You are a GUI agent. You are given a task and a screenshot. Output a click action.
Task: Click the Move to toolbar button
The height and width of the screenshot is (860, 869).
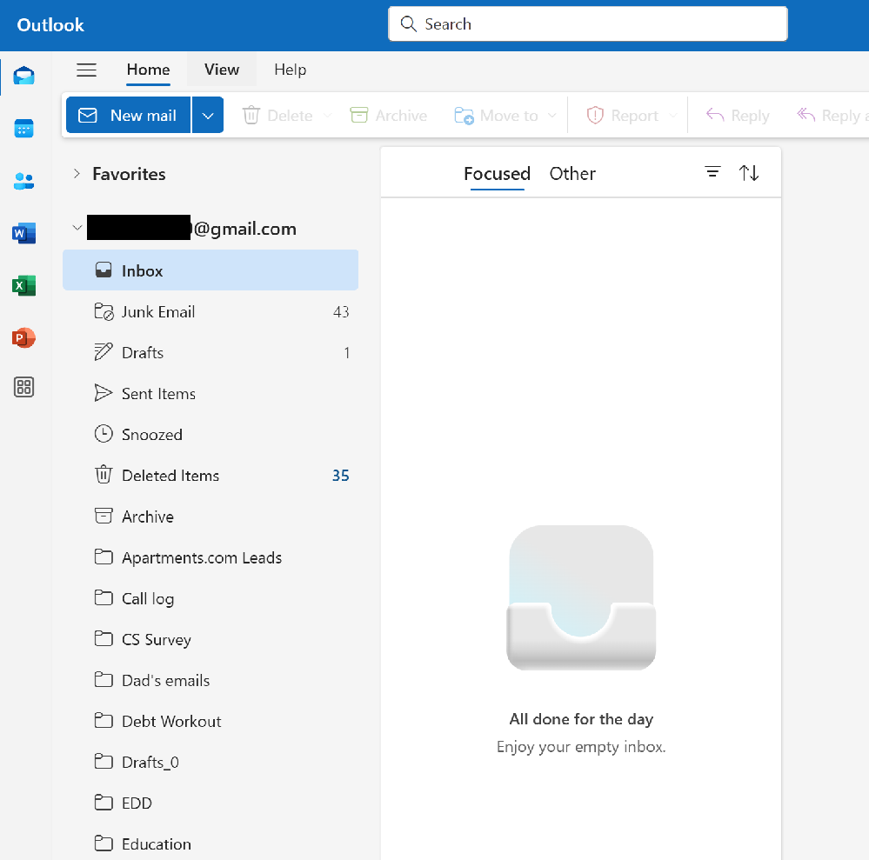point(496,116)
